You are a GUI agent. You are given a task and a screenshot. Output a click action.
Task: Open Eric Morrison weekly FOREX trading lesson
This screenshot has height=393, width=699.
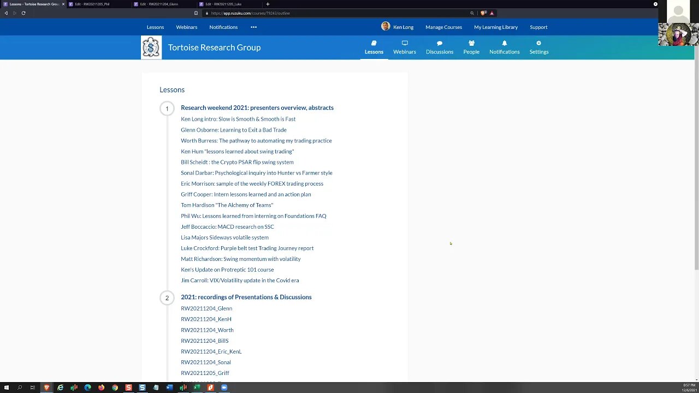252,183
